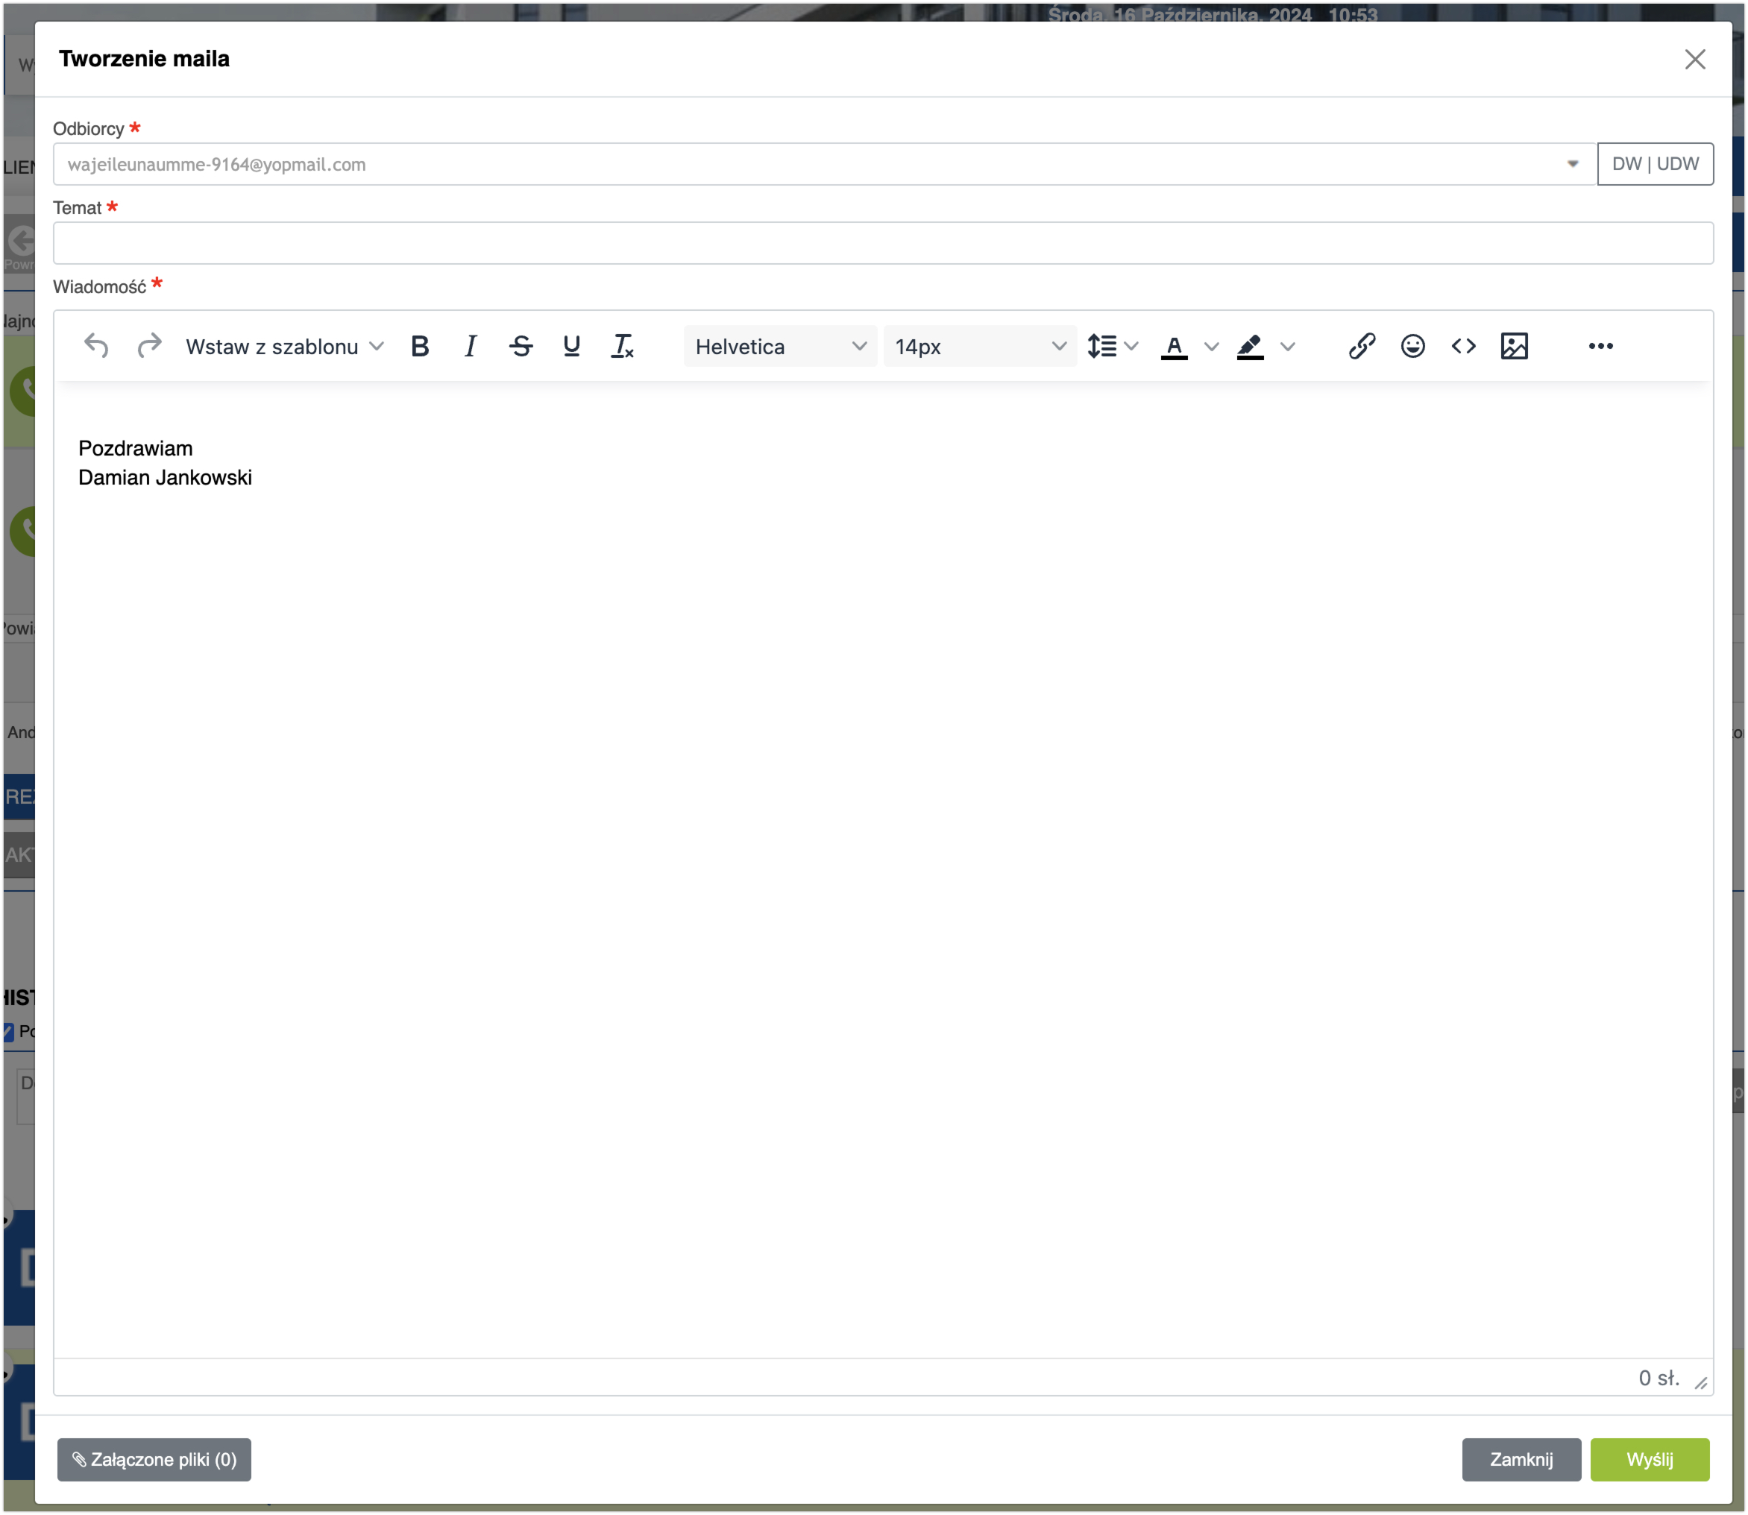
Task: Toggle bold formatting
Action: pyautogui.click(x=419, y=346)
